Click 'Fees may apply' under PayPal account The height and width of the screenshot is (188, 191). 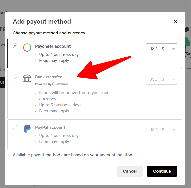click(x=54, y=142)
